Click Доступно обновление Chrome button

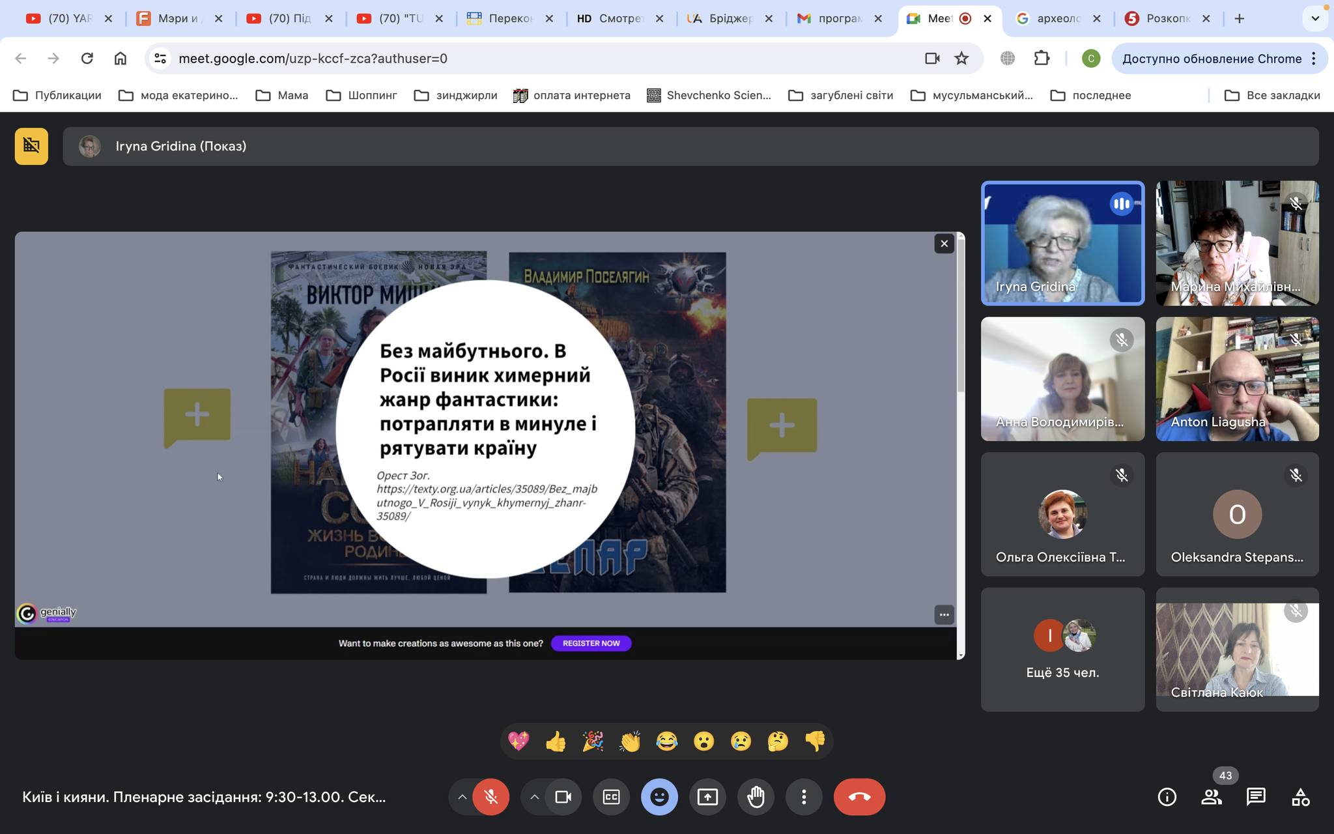1212,59
